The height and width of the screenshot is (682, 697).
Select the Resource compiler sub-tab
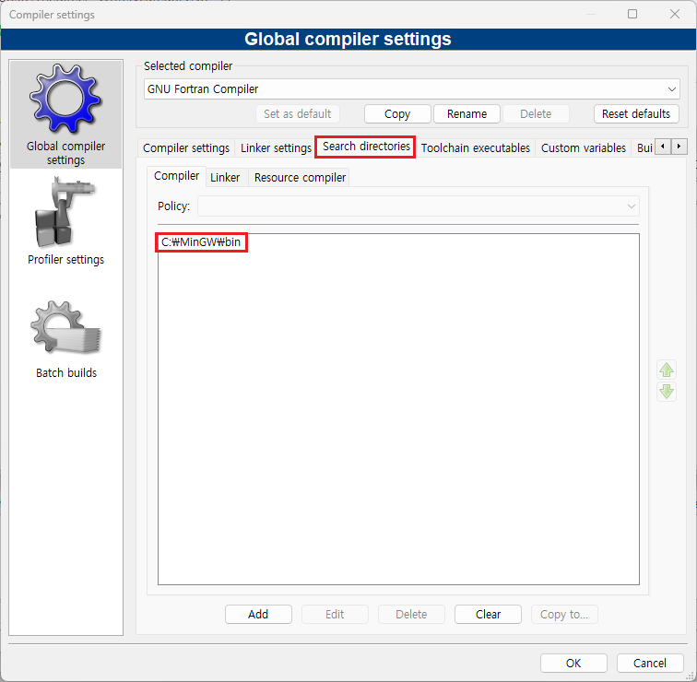[x=300, y=178]
